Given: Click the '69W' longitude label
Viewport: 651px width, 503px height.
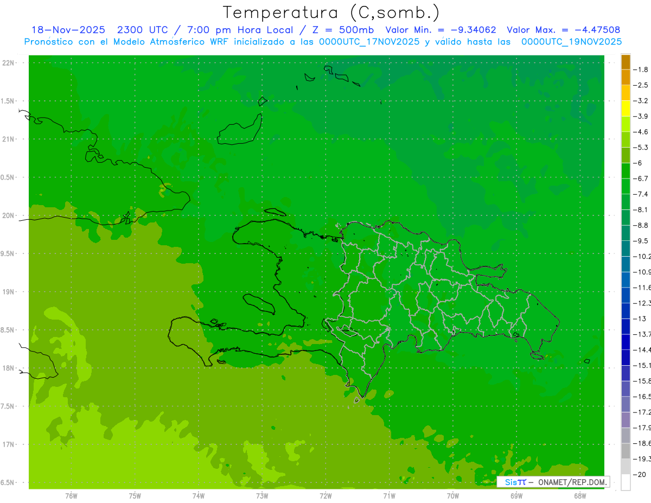Looking at the screenshot, I should tap(516, 496).
